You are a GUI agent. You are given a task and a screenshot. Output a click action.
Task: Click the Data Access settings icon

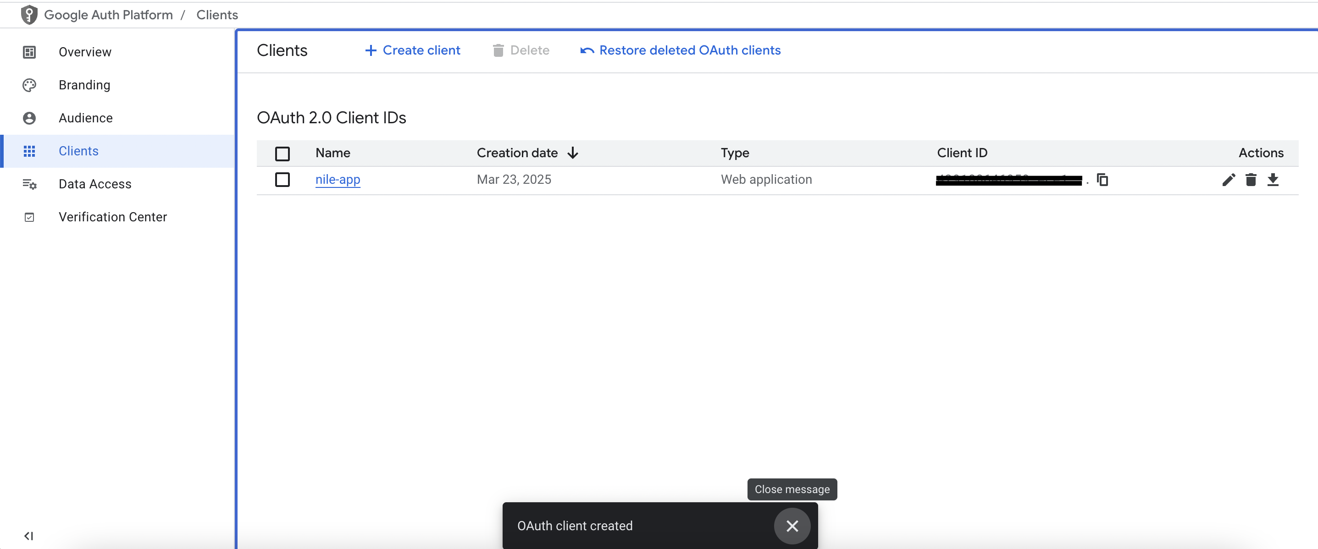tap(29, 184)
